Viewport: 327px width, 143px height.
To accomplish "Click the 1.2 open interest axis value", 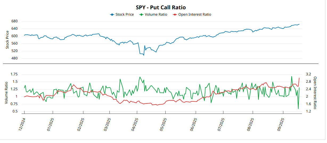I will tap(308, 111).
